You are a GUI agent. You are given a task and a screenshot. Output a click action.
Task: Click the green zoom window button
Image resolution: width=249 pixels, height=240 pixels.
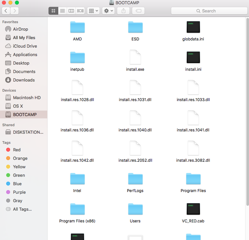coord(17,3)
